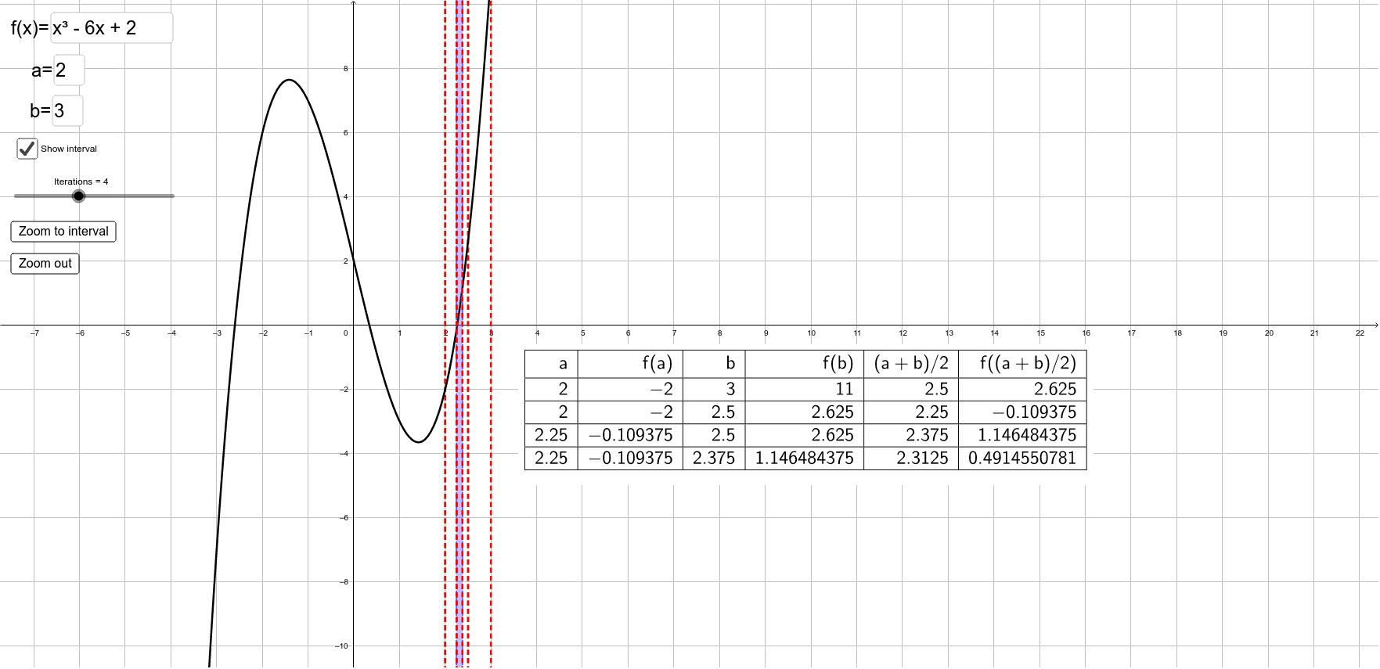This screenshot has height=669, width=1380.
Task: Click the y-axis label 8
Action: click(x=345, y=69)
